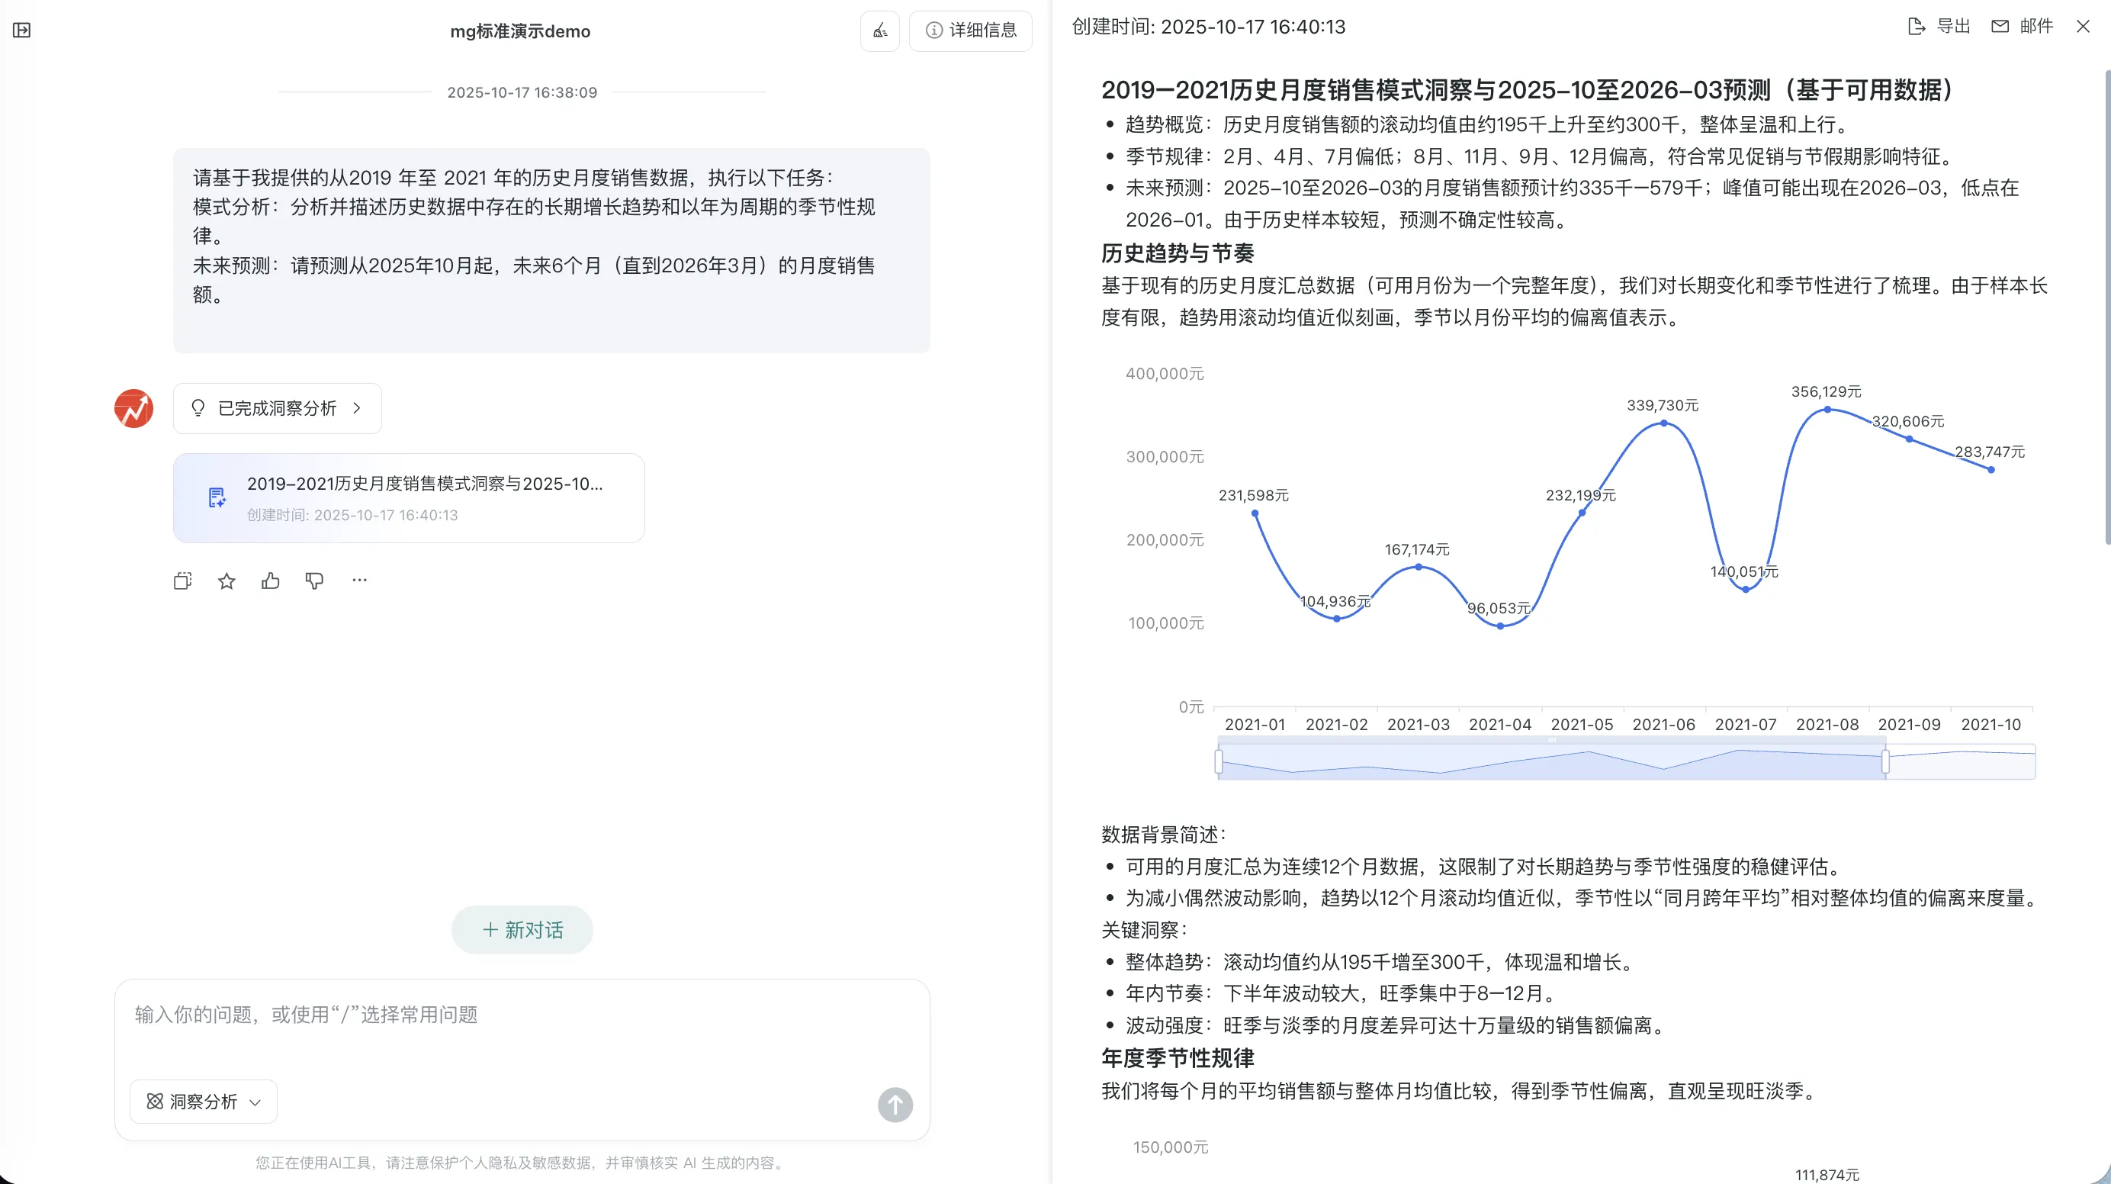
Task: Open the 洞察分析 mode dropdown
Action: (x=203, y=1101)
